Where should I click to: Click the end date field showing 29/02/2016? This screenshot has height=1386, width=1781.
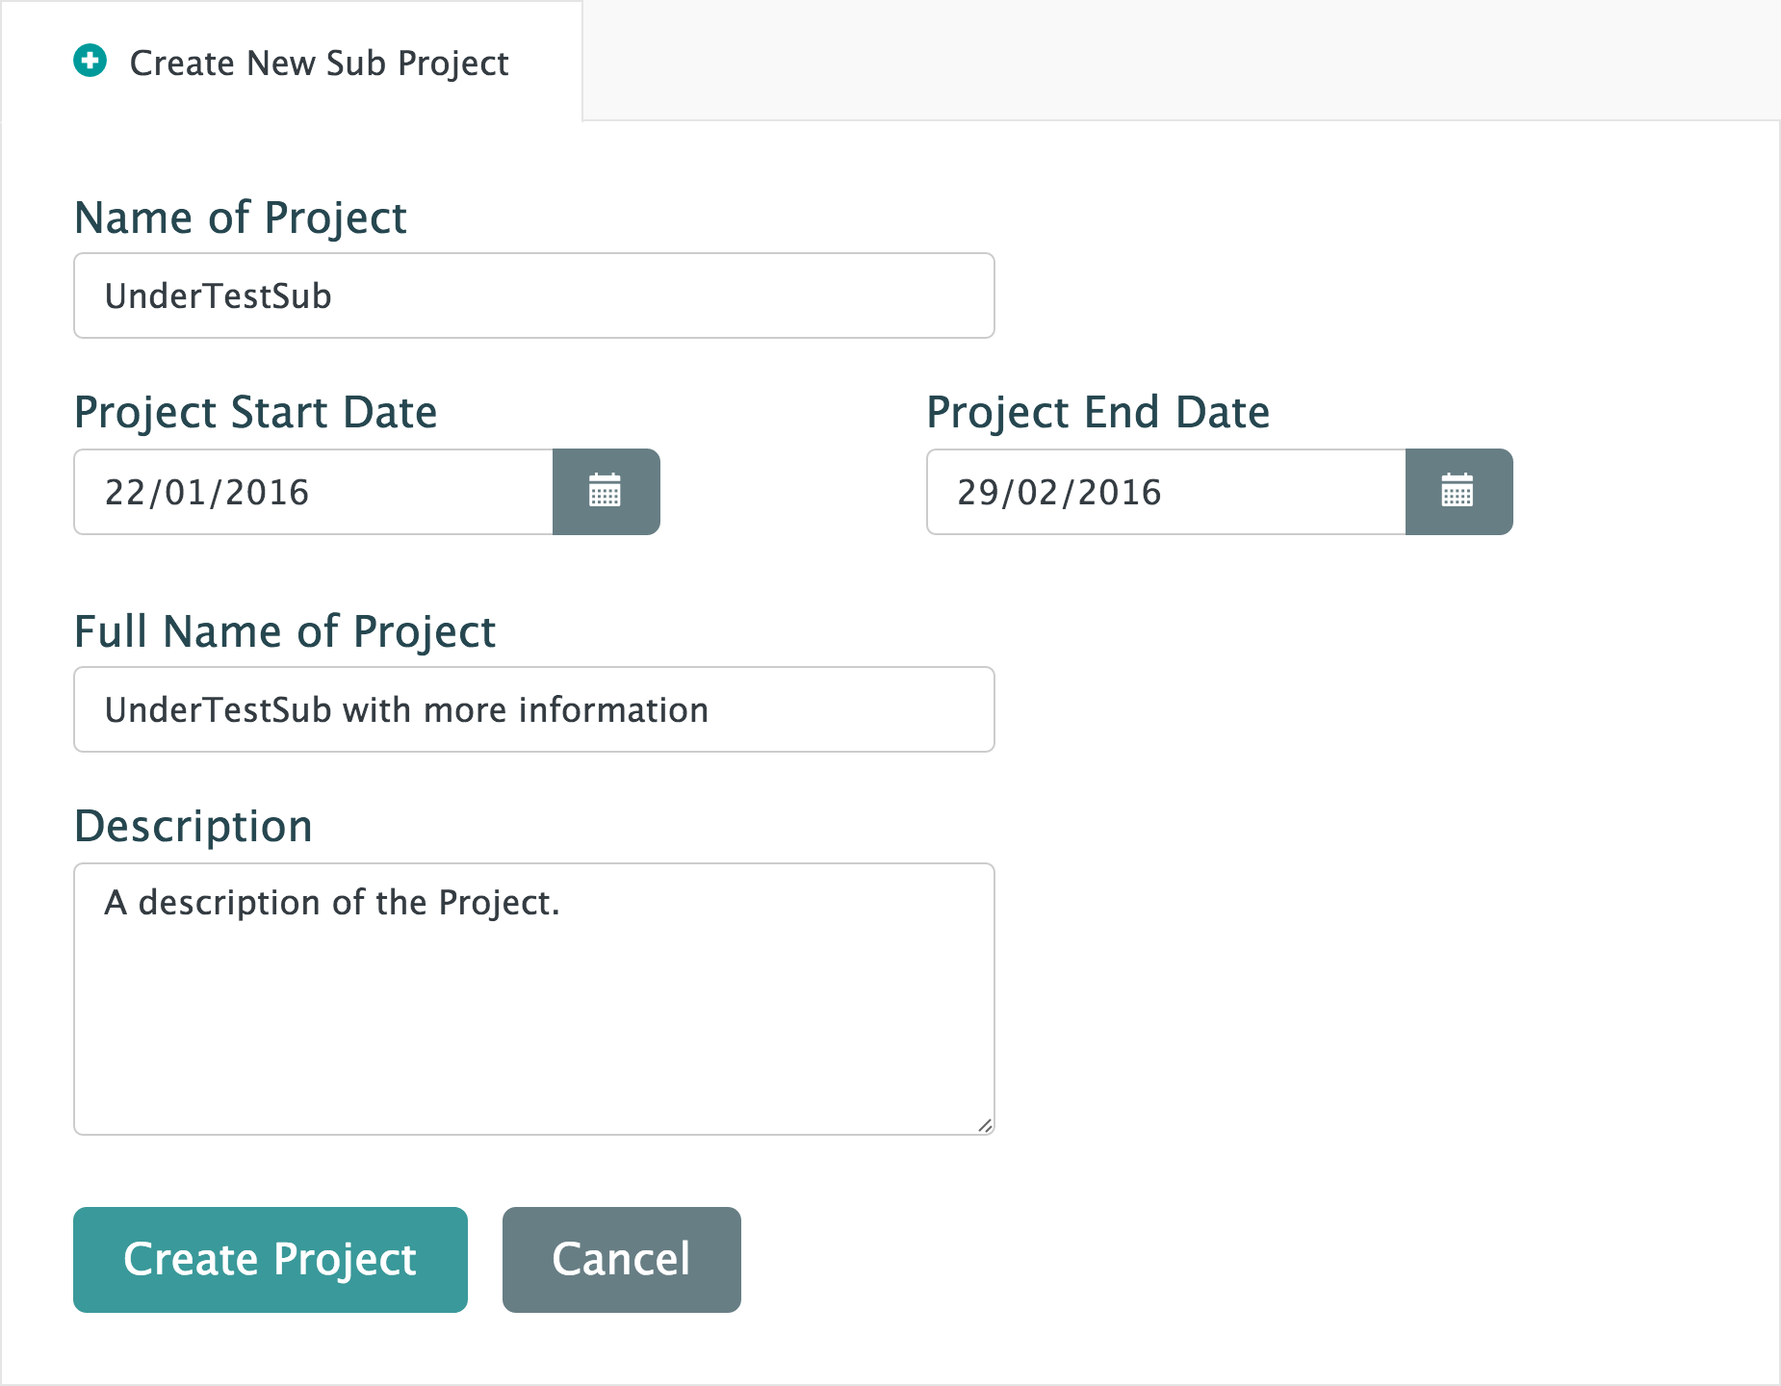pyautogui.click(x=1165, y=492)
